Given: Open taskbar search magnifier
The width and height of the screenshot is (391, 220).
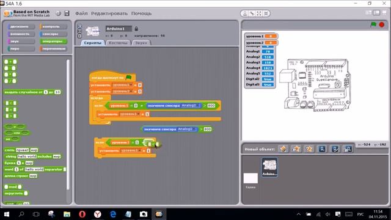Looking at the screenshot, I should tap(22, 214).
